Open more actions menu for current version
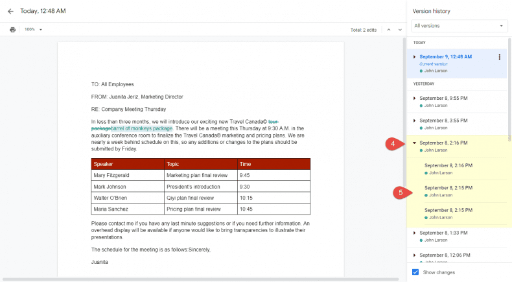 click(x=499, y=57)
